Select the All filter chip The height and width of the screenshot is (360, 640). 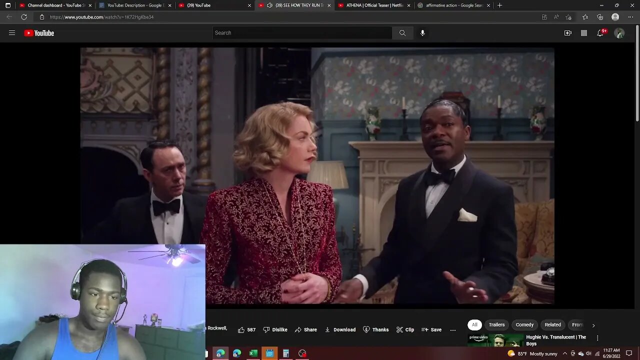tap(474, 324)
